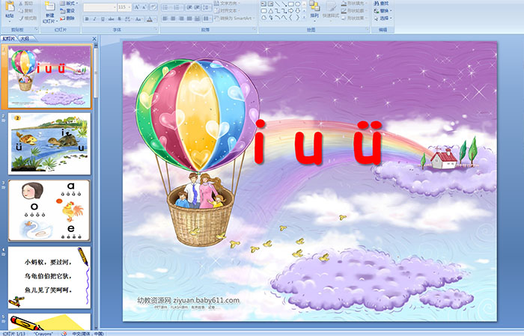Switch to the Outline (大纲) pane tab
The height and width of the screenshot is (336, 524).
(25, 39)
